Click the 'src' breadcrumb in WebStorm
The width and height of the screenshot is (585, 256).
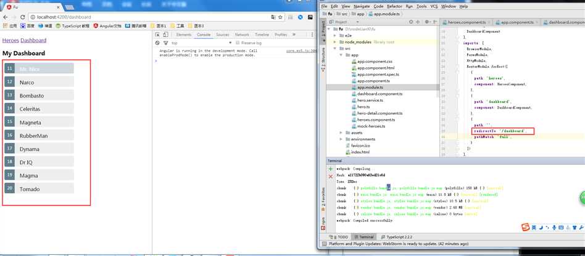pos(342,14)
